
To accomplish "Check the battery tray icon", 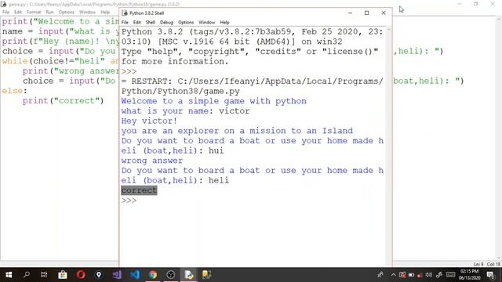I will click(x=411, y=275).
